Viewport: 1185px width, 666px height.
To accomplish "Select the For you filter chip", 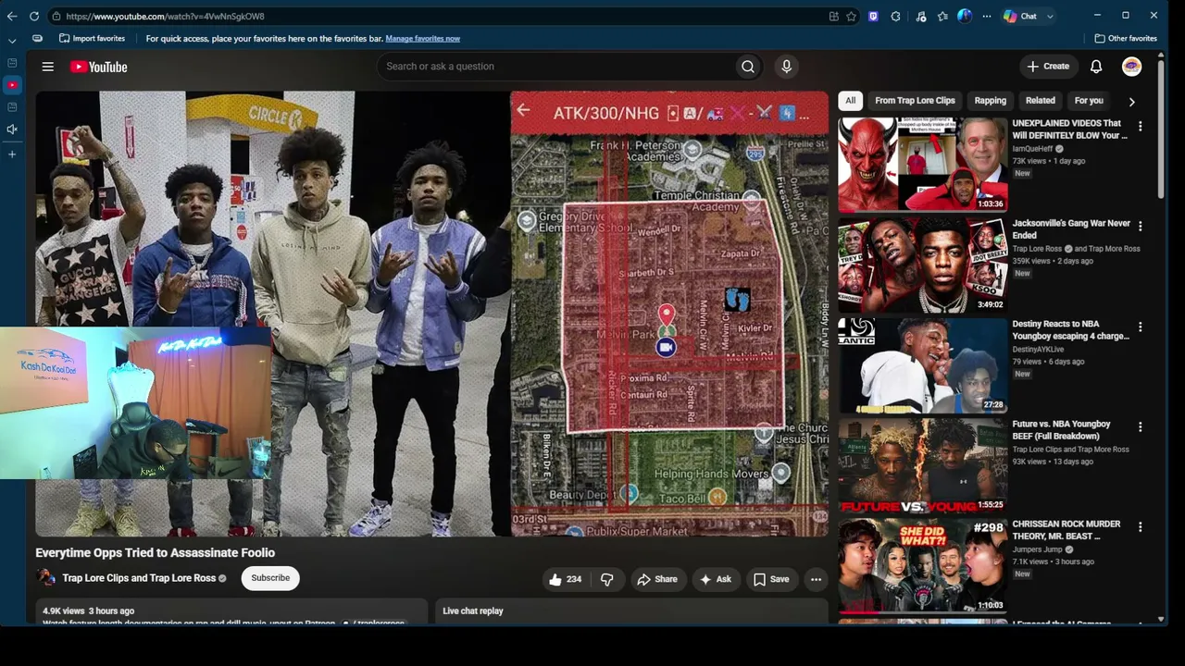I will coord(1089,101).
